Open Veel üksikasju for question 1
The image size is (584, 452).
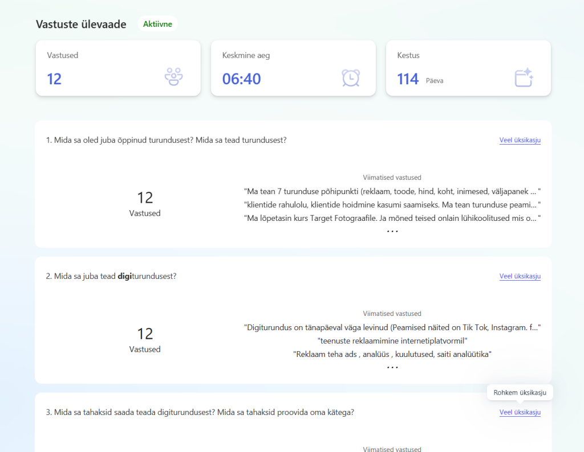coord(520,140)
